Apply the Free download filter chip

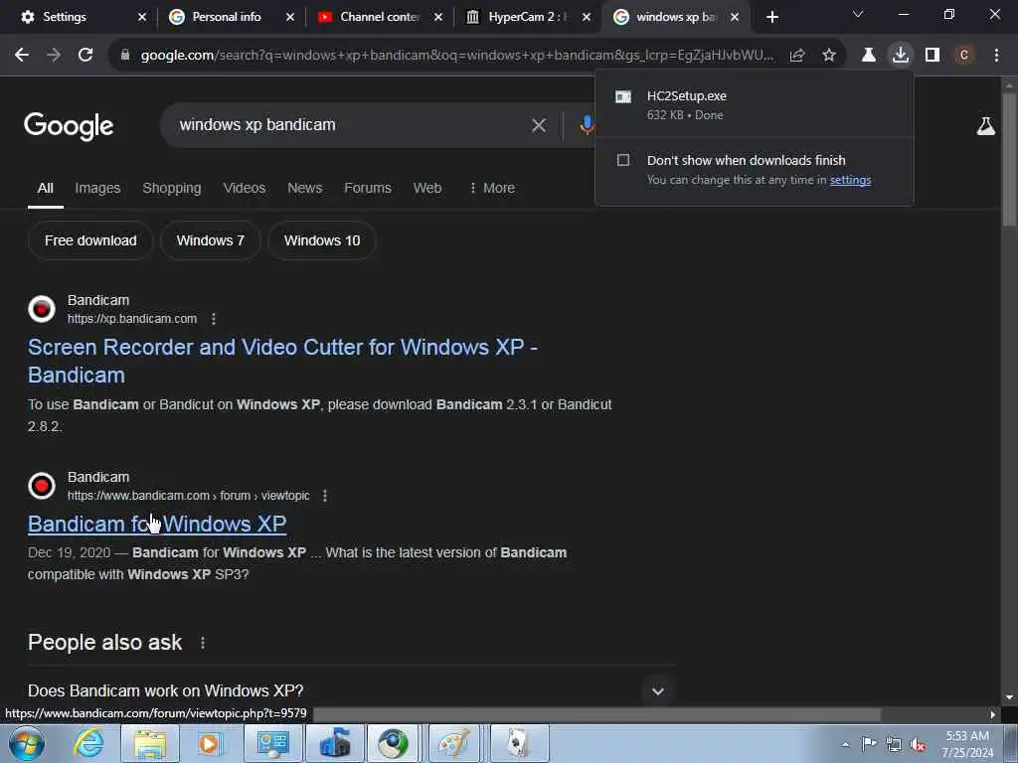(90, 240)
